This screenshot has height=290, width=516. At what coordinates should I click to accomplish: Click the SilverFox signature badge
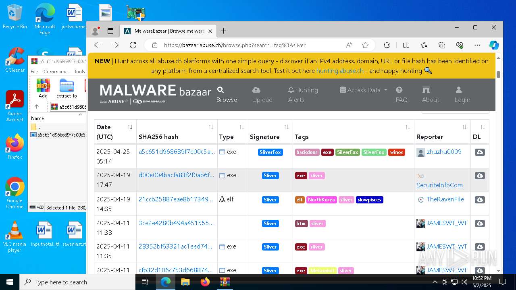pyautogui.click(x=270, y=152)
